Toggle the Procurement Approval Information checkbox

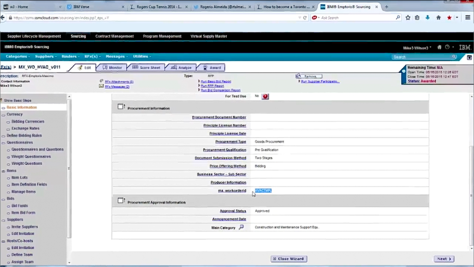pos(120,200)
